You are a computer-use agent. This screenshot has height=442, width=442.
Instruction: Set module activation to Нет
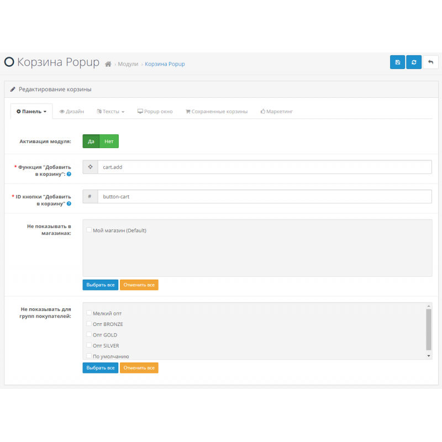point(109,141)
